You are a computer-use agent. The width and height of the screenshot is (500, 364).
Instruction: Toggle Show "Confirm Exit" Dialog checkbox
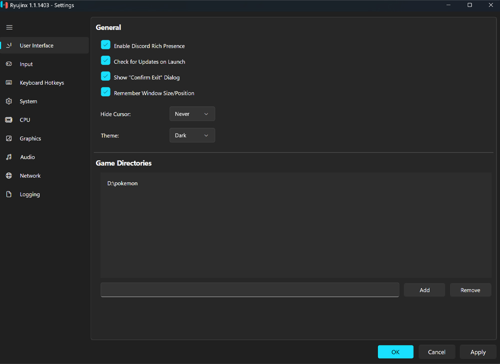tap(105, 76)
